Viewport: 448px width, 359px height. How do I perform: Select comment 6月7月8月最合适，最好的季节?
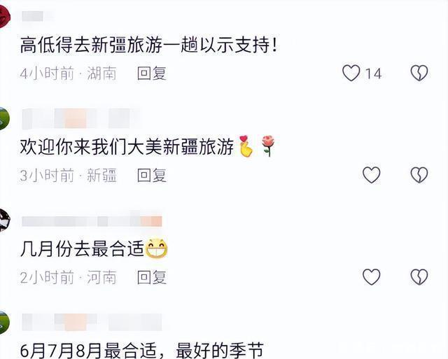tap(141, 350)
